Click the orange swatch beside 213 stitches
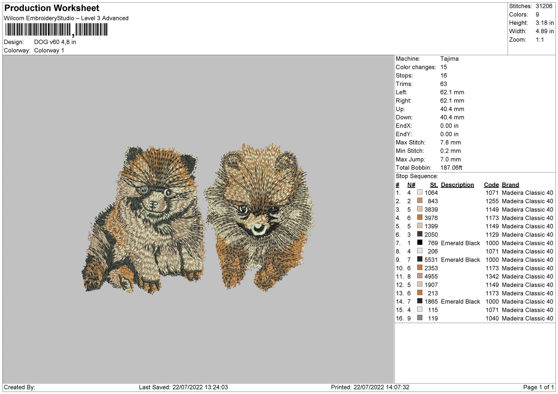The image size is (558, 394). click(x=419, y=293)
